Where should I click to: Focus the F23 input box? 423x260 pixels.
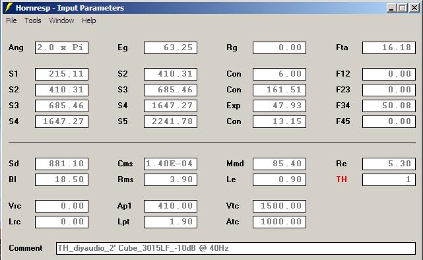389,90
